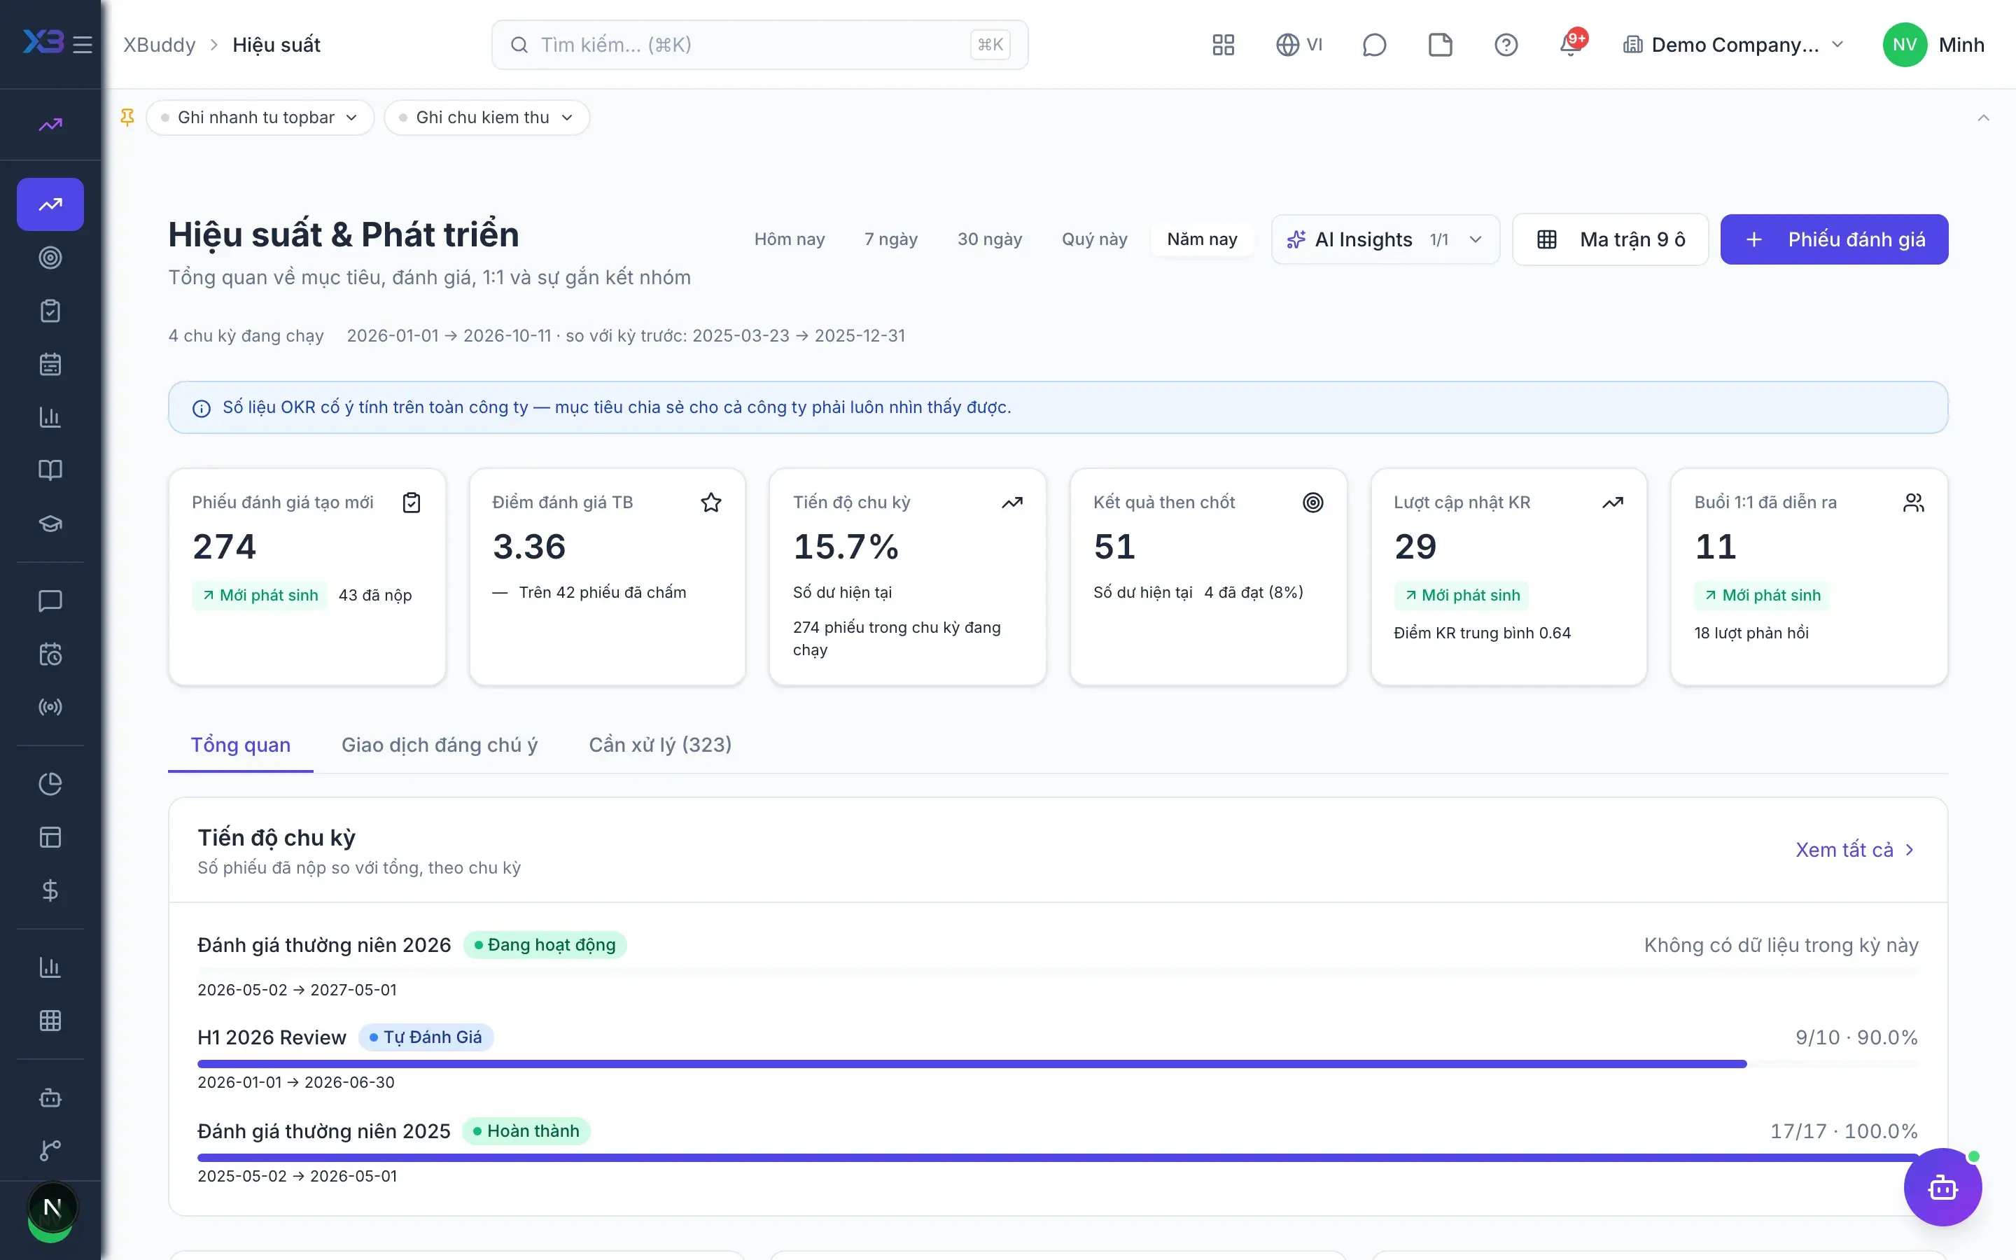Screen dimensions: 2016x1260
Task: Select the 7 ngày time range
Action: [x=890, y=239]
